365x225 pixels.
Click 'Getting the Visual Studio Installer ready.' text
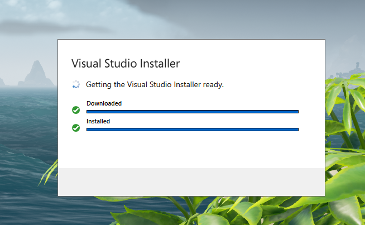tap(155, 84)
